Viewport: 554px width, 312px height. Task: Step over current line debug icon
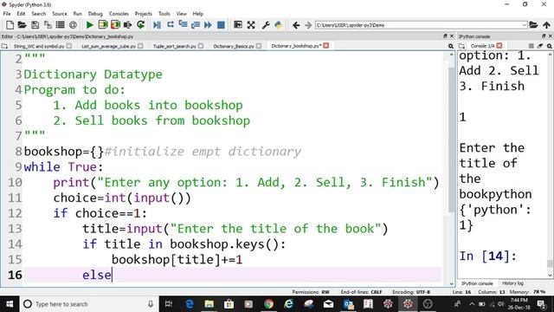[170, 25]
